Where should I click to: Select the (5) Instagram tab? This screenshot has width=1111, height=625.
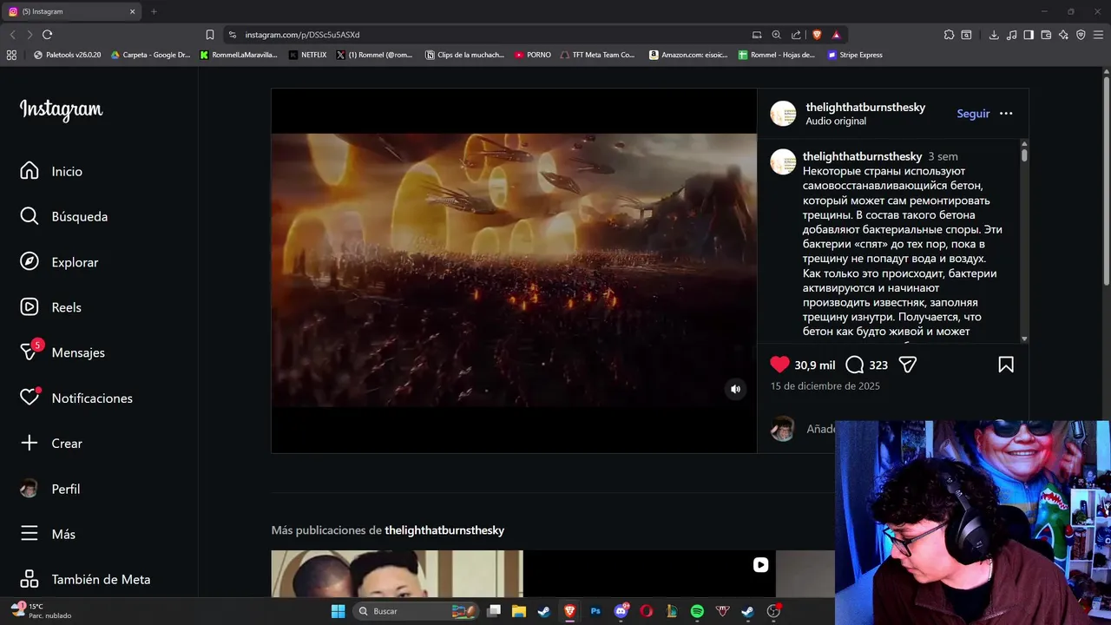coord(73,11)
